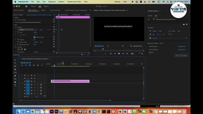This screenshot has width=203, height=114.
Task: Open Button Editor plus in Program Monitor
Action: coord(142,54)
